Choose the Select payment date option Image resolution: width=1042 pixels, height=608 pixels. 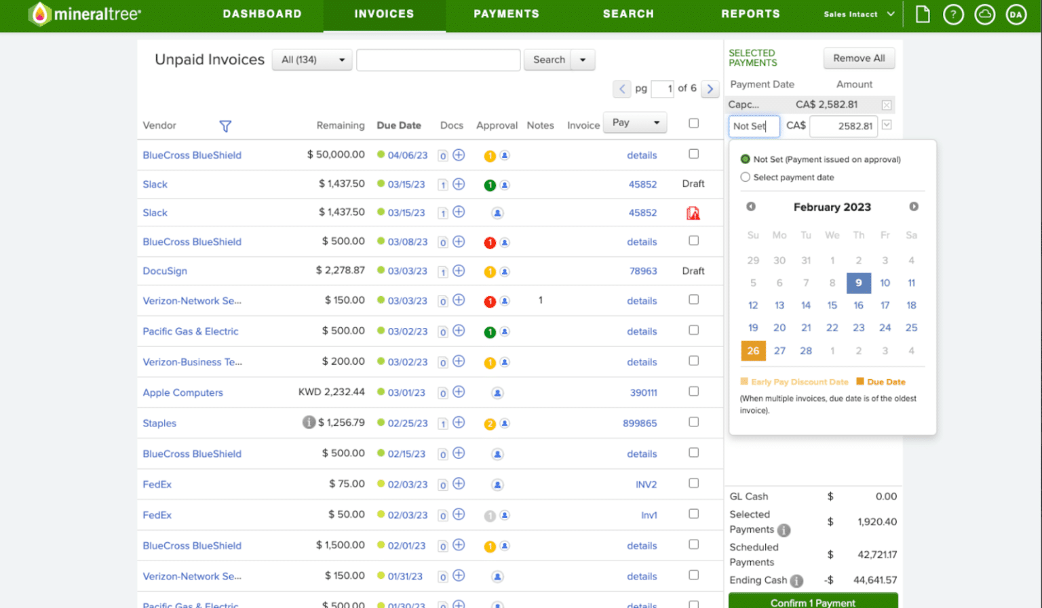pyautogui.click(x=745, y=177)
